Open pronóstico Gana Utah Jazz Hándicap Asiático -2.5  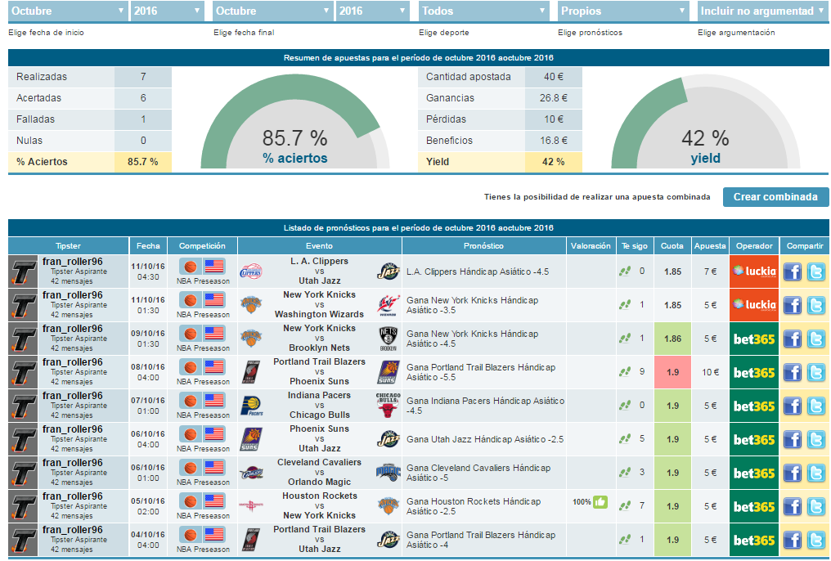pos(485,439)
